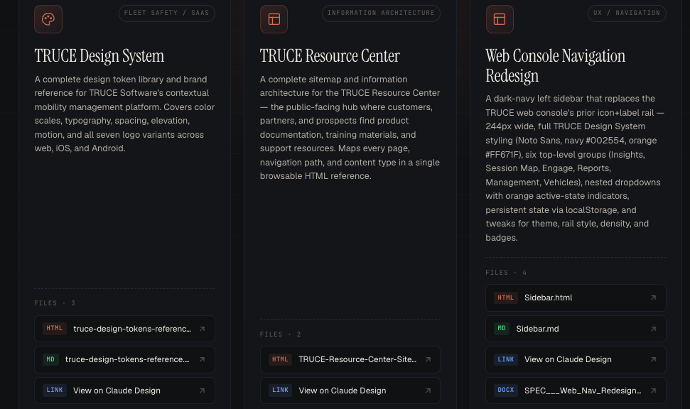Click the layout icon on TRUCE Resource Center card
The width and height of the screenshot is (690, 409).
tap(274, 19)
